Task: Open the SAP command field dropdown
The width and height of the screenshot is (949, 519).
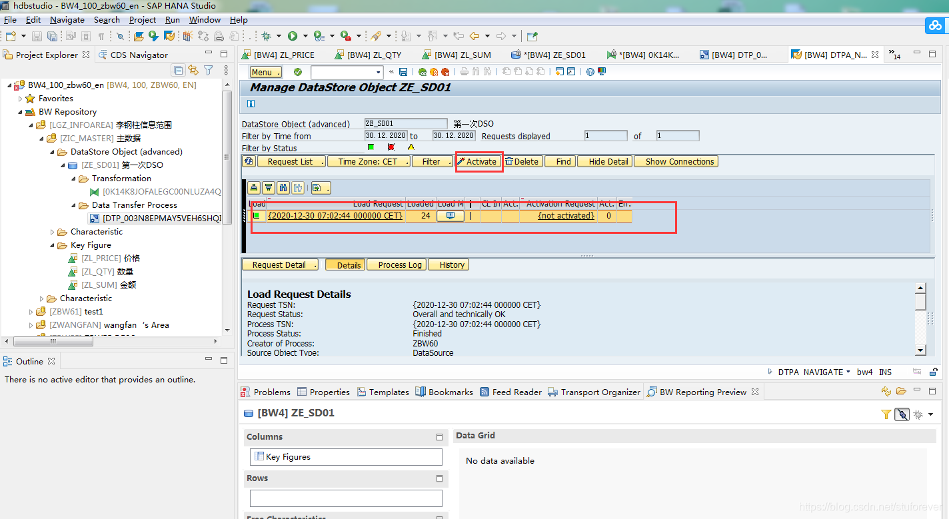Action: click(379, 72)
